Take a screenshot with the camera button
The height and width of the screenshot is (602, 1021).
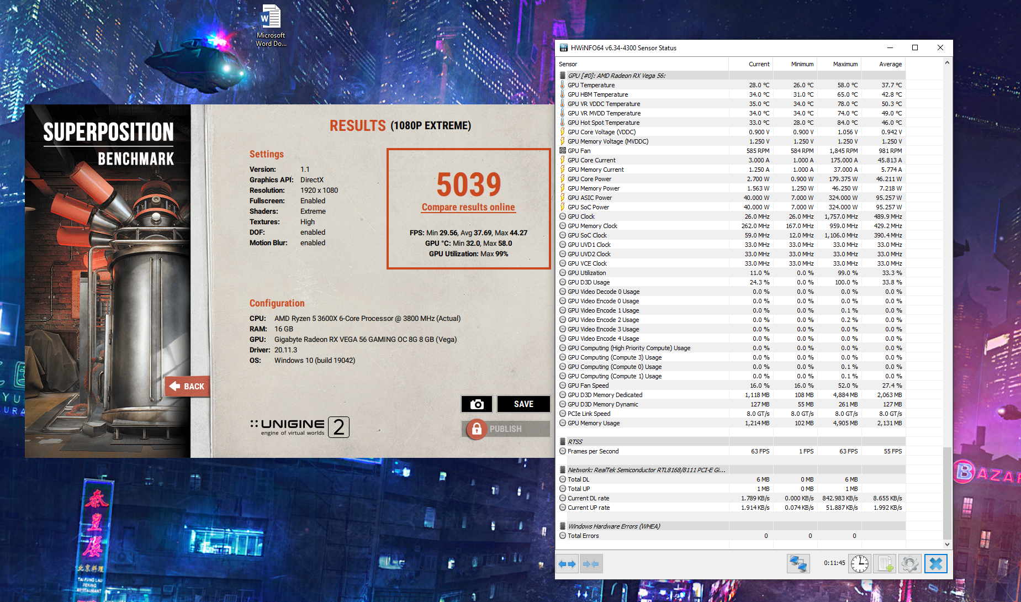477,404
